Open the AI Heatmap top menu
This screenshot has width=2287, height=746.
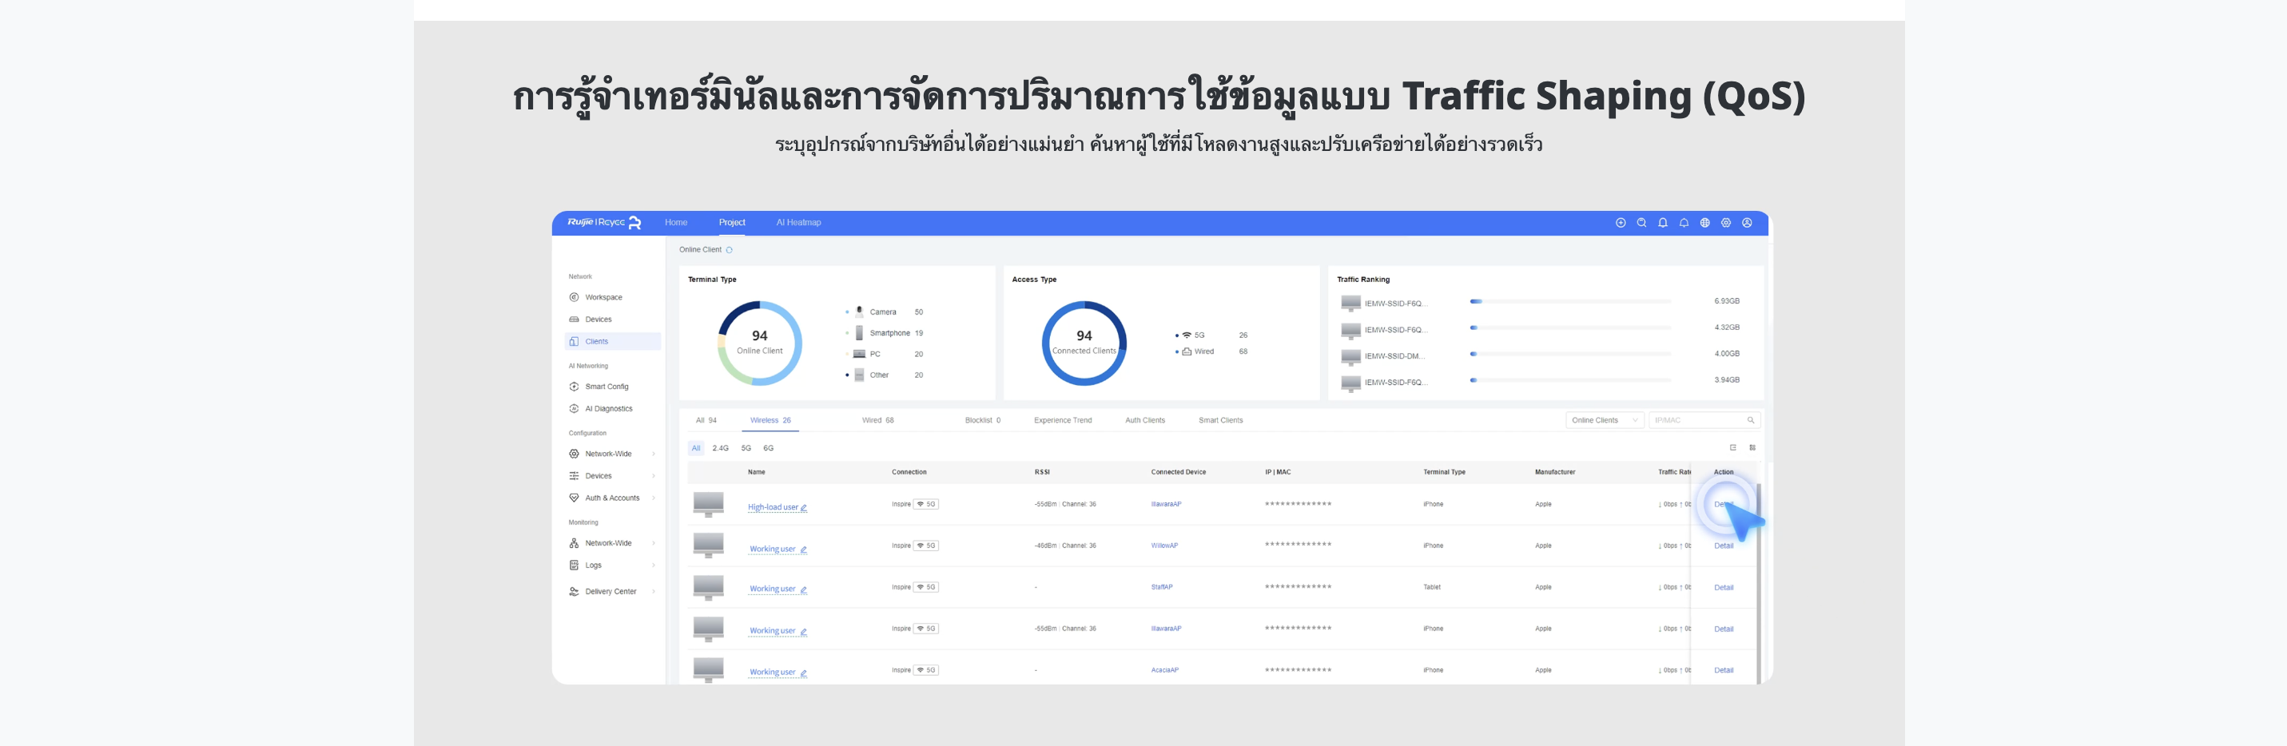pyautogui.click(x=798, y=223)
